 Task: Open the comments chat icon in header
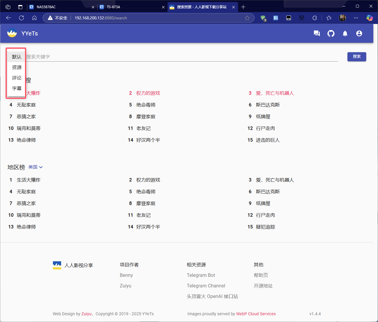pos(317,33)
